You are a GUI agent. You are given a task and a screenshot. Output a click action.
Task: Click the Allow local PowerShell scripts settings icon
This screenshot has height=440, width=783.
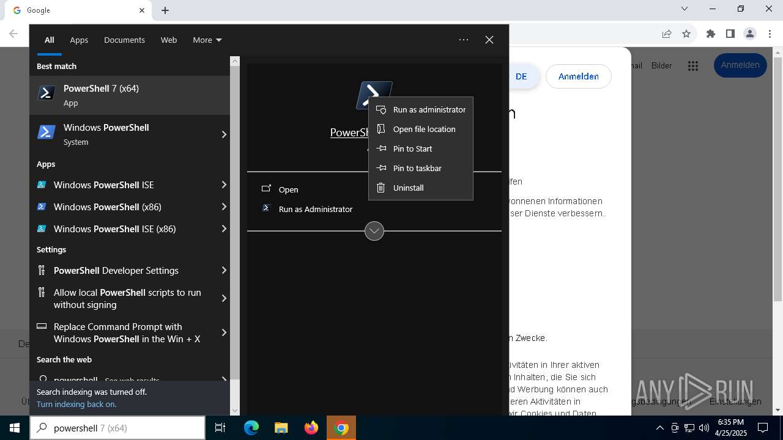point(42,292)
